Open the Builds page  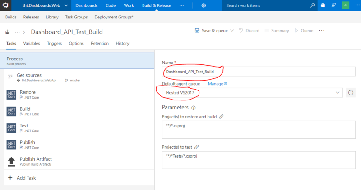(x=11, y=17)
